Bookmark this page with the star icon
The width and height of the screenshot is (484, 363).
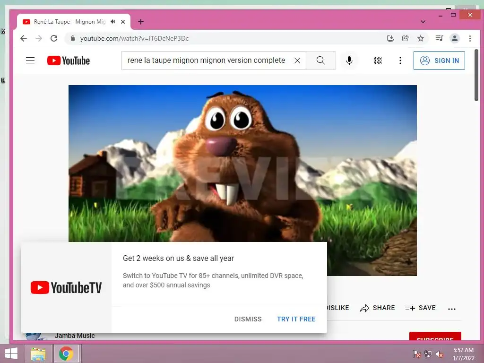pyautogui.click(x=420, y=38)
